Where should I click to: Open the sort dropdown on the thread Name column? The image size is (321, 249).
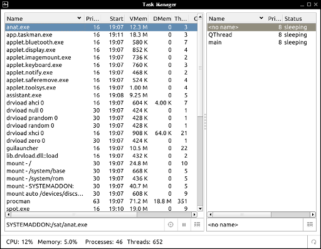tap(261, 18)
